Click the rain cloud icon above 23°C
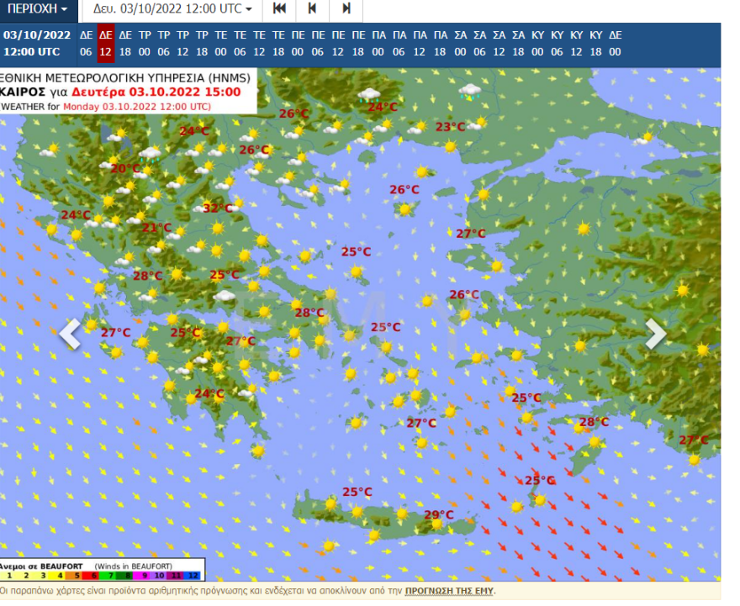The width and height of the screenshot is (740, 606). tap(469, 91)
